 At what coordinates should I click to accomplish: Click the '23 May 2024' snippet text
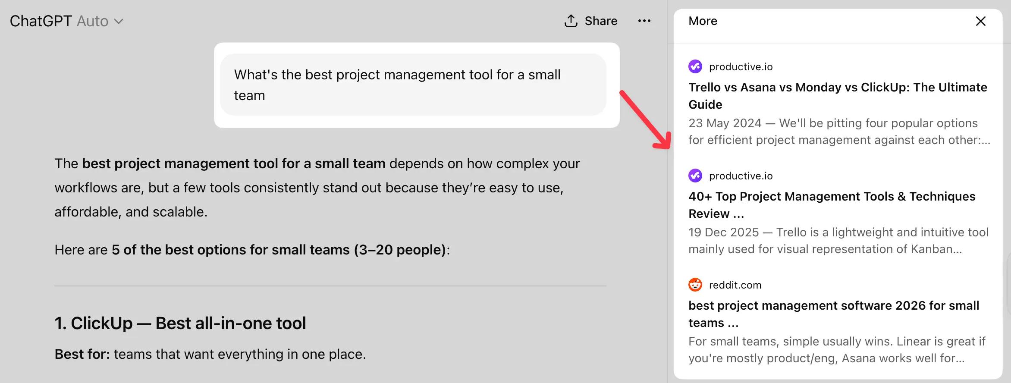click(x=839, y=132)
